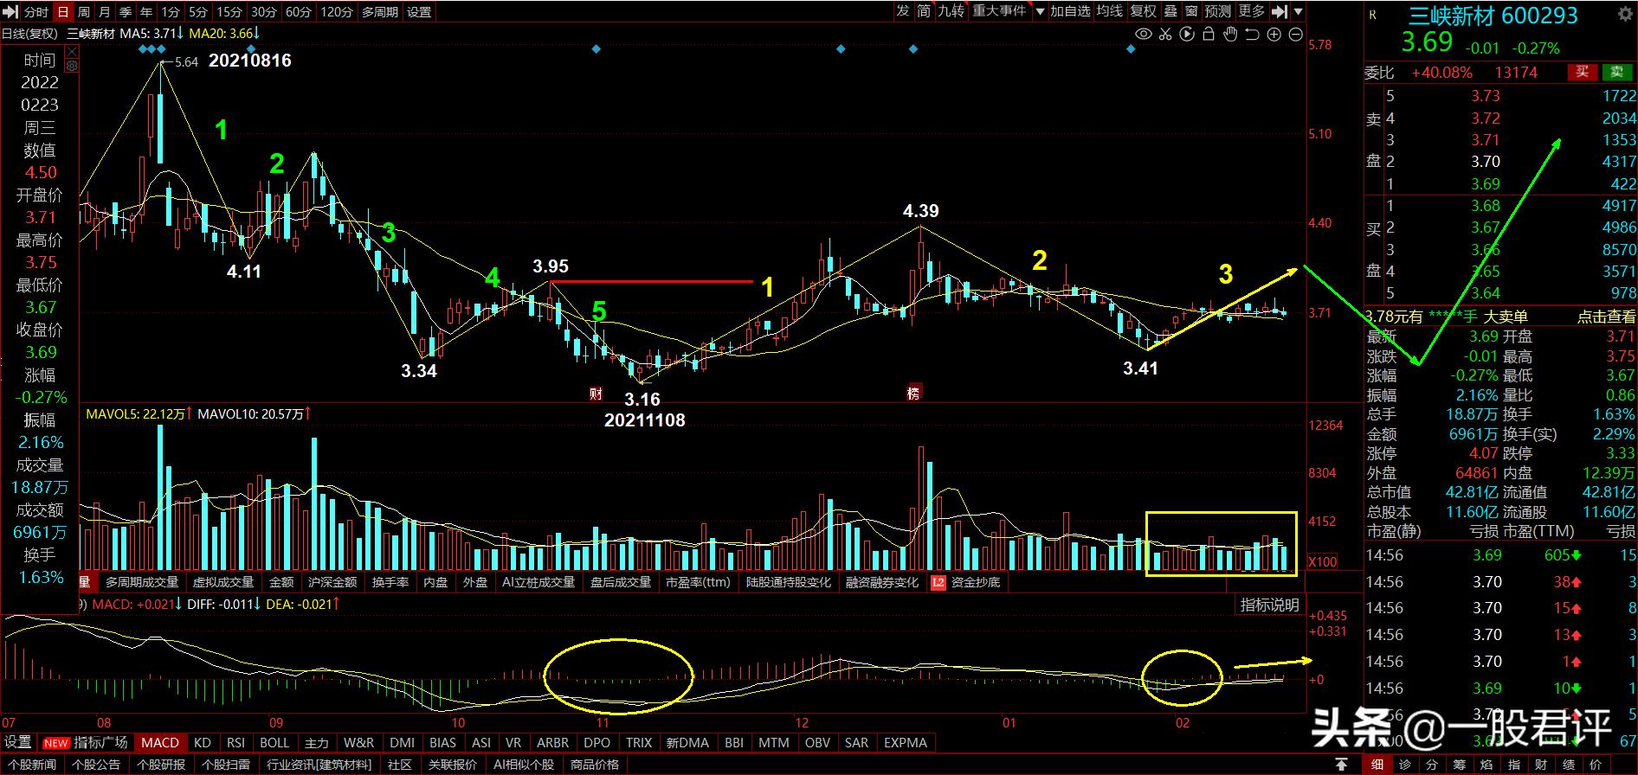Click the green 卖 sell button
This screenshot has width=1638, height=775.
click(x=1616, y=73)
